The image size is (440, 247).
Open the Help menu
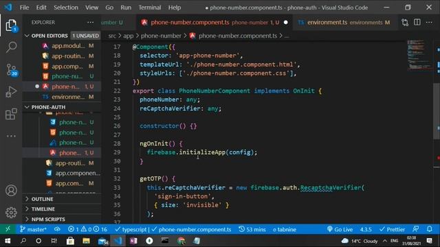pos(175,8)
